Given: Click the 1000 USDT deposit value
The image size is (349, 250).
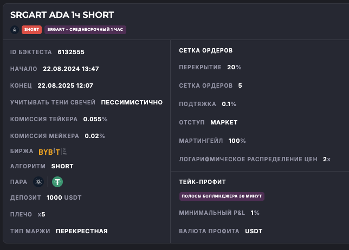Looking at the screenshot, I should 64,198.
